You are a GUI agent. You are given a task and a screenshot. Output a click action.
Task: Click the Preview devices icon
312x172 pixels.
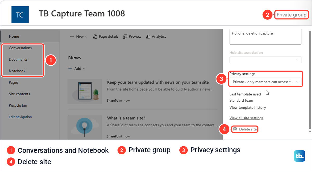[125, 37]
